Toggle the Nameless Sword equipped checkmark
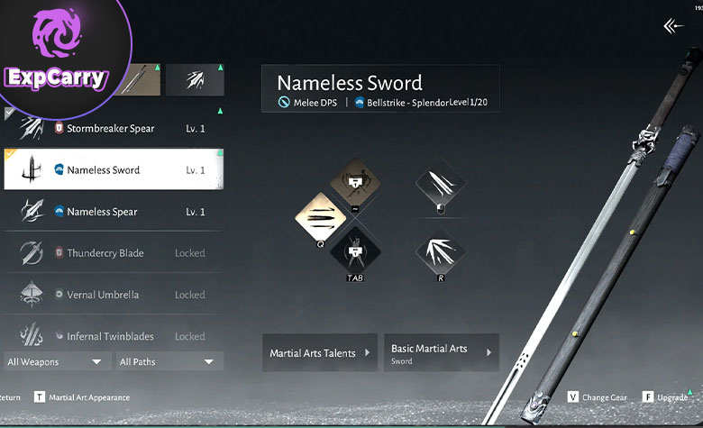The image size is (703, 428). coord(9,155)
